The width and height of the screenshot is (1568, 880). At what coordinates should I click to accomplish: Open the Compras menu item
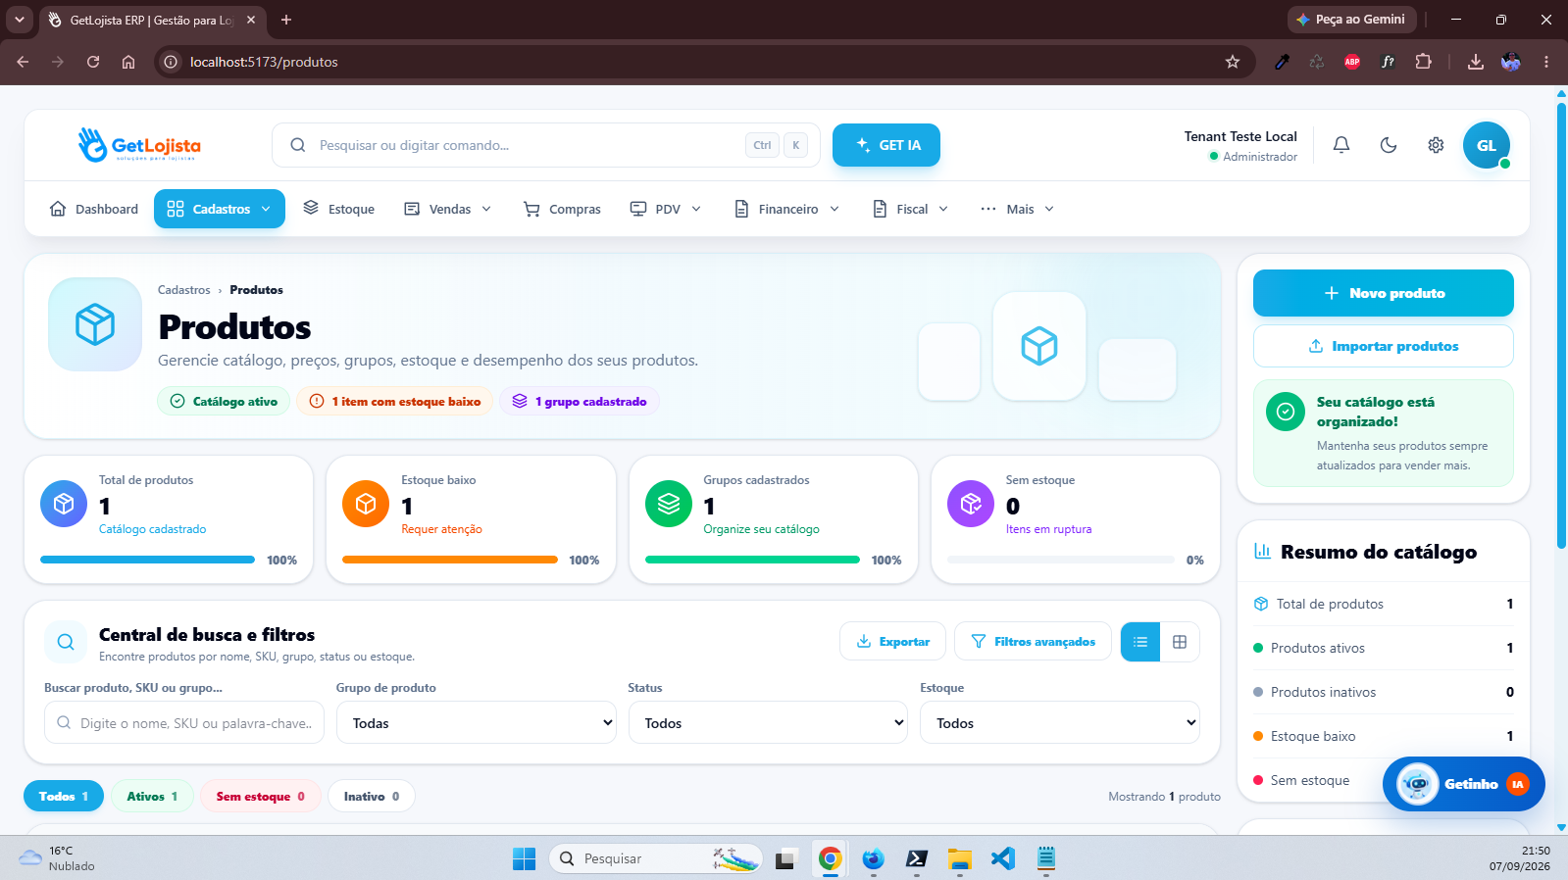(562, 209)
